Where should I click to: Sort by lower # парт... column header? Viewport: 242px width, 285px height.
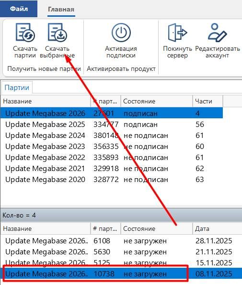(105, 228)
